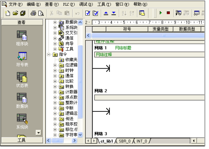Click the view bar down arrow button
The width and height of the screenshot is (209, 149).
(38, 133)
